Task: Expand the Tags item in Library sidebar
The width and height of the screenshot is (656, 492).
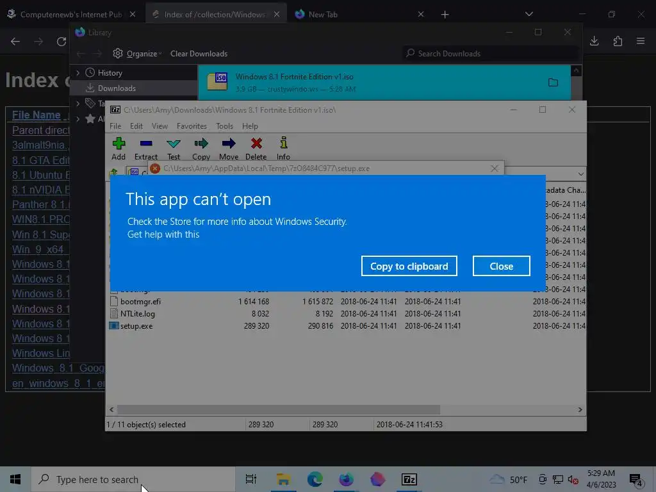Action: click(78, 103)
